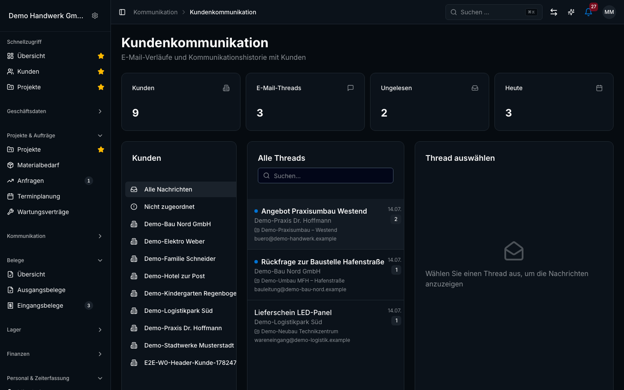The width and height of the screenshot is (624, 390).
Task: Select customer Demo-Kindergarten Regenbogen
Action: pyautogui.click(x=181, y=293)
